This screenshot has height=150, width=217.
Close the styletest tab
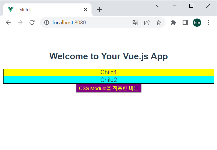tap(86, 9)
